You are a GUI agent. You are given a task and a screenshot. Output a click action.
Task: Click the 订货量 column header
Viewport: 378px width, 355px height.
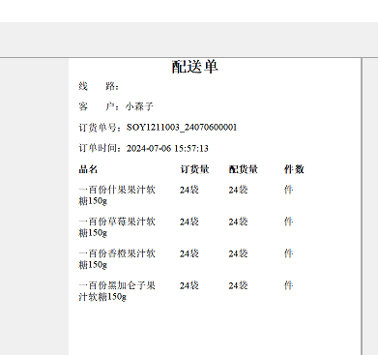pos(194,169)
